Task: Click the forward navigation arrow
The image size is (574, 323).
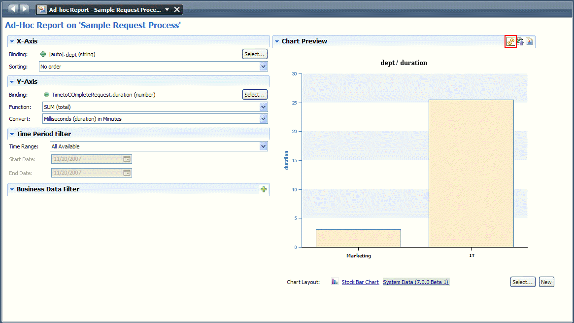Action: coord(24,9)
